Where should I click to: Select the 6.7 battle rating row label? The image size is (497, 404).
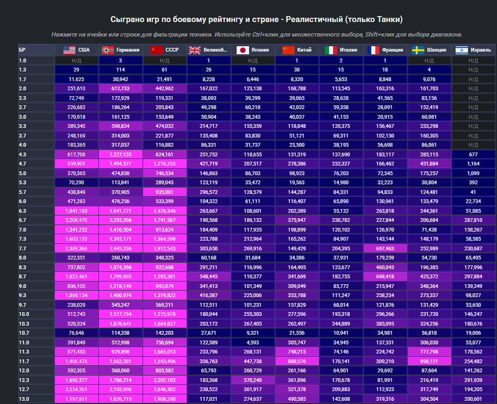pyautogui.click(x=35, y=220)
